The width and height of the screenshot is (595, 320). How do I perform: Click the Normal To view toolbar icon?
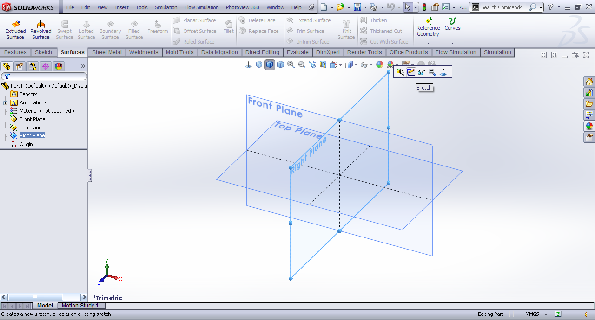248,65
